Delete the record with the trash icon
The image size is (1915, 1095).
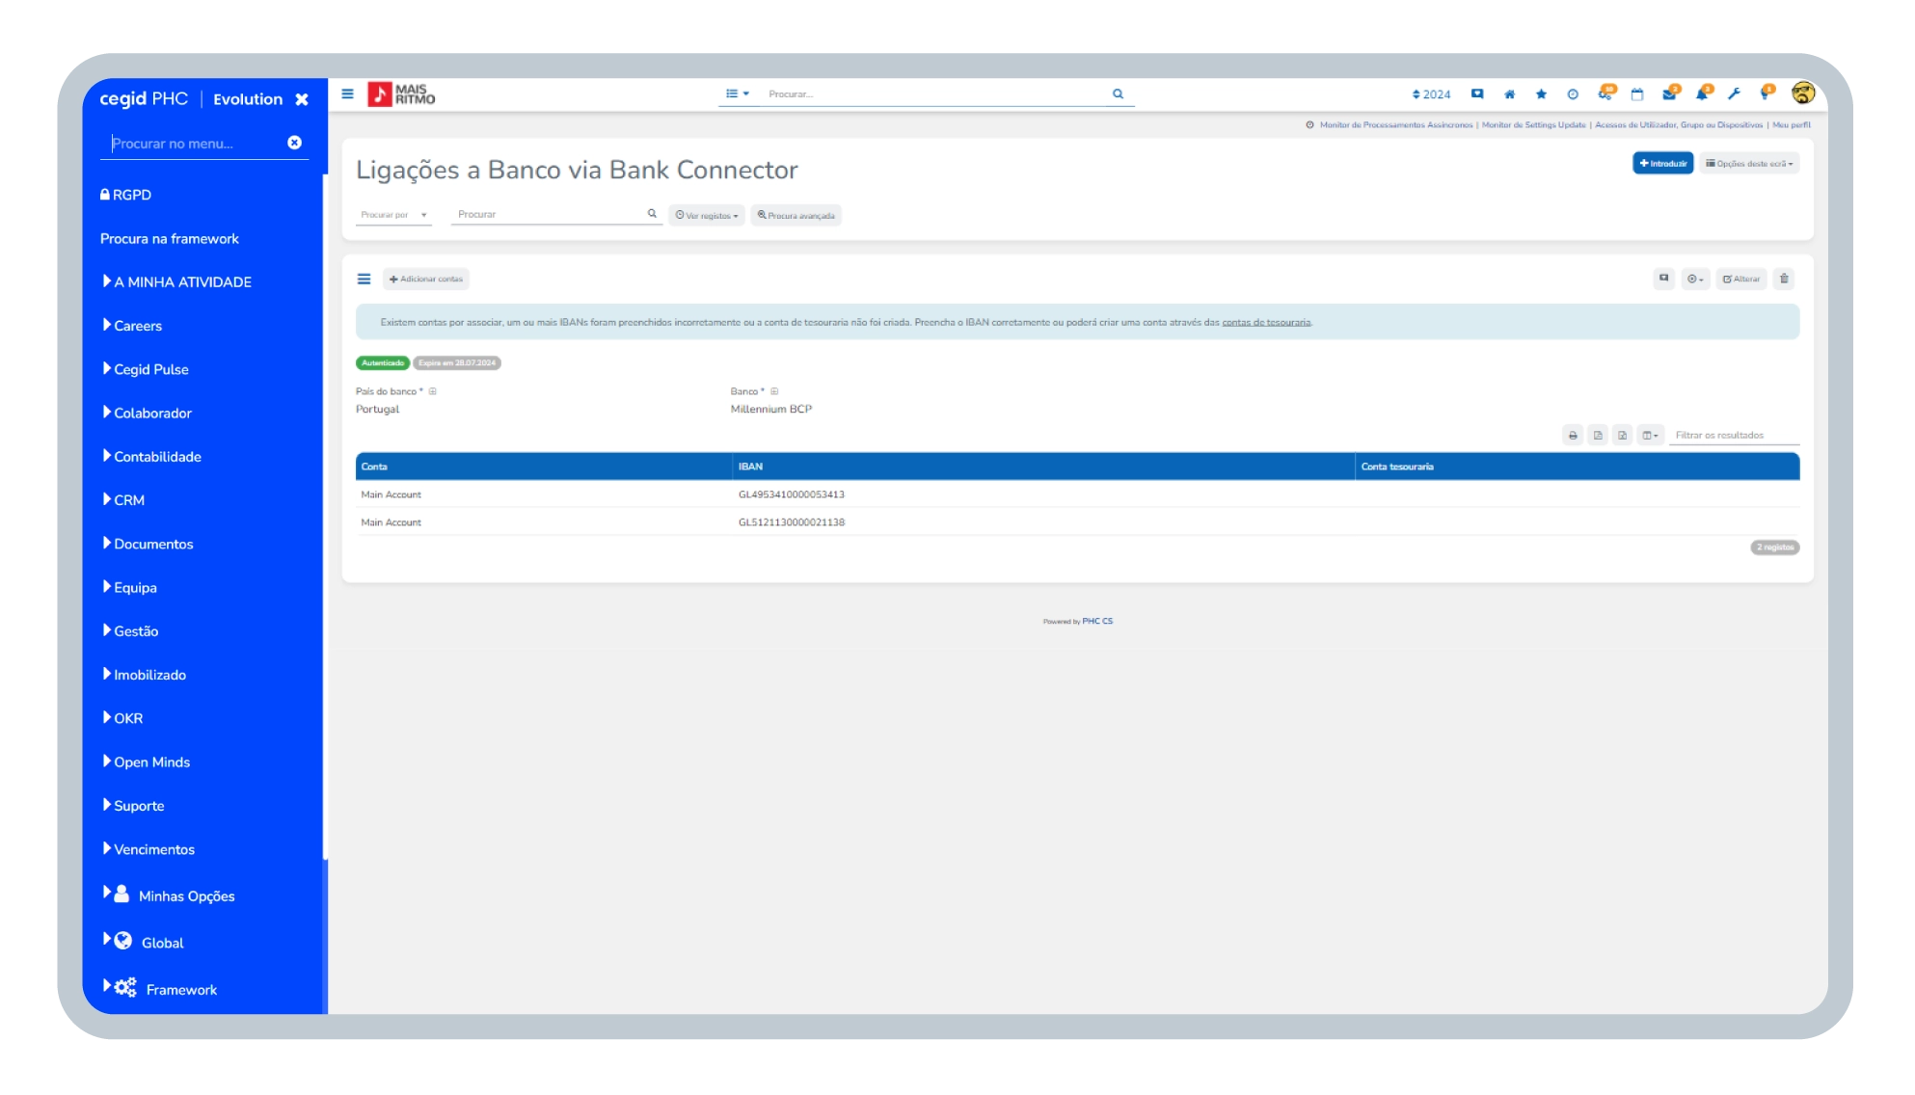tap(1785, 279)
